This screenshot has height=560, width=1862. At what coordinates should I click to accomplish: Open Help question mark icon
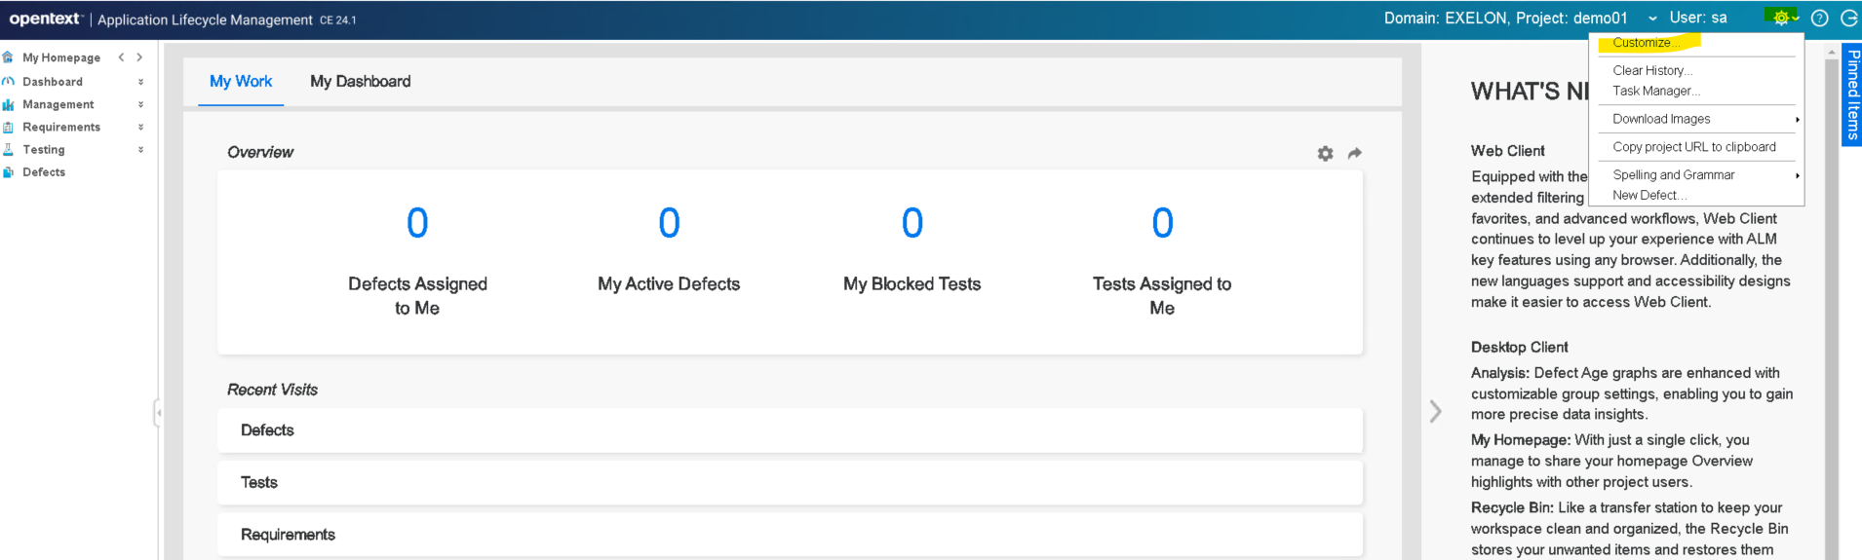click(x=1819, y=18)
